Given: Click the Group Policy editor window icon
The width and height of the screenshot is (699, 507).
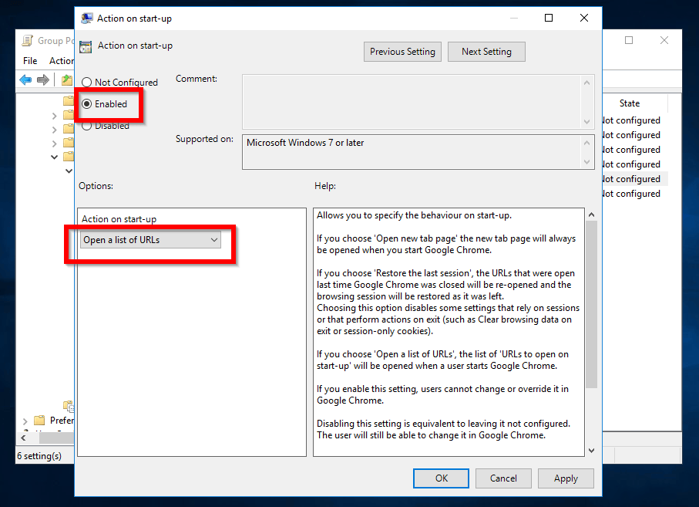Looking at the screenshot, I should [x=28, y=41].
